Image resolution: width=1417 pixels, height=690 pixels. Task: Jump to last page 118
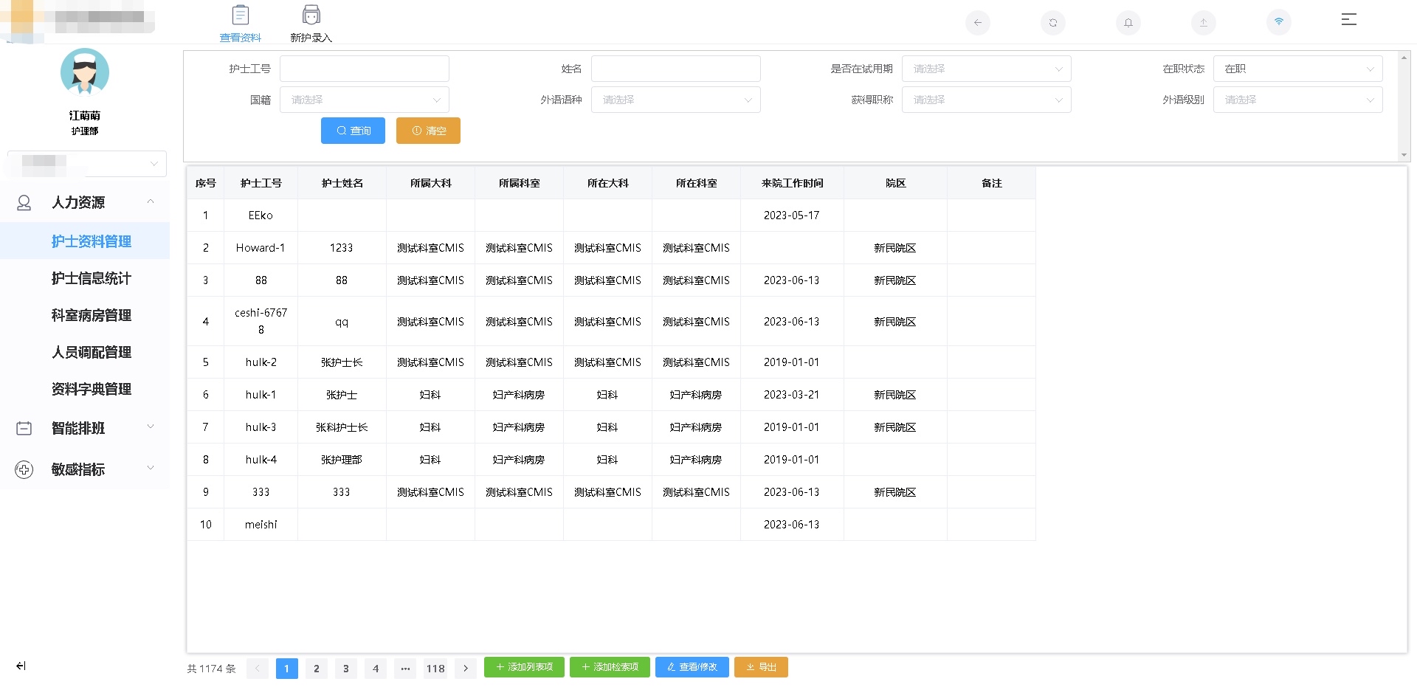[435, 669]
